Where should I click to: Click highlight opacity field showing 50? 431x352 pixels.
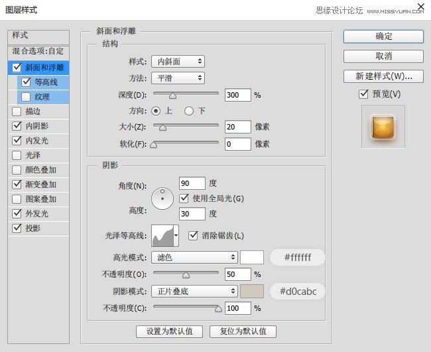click(238, 274)
